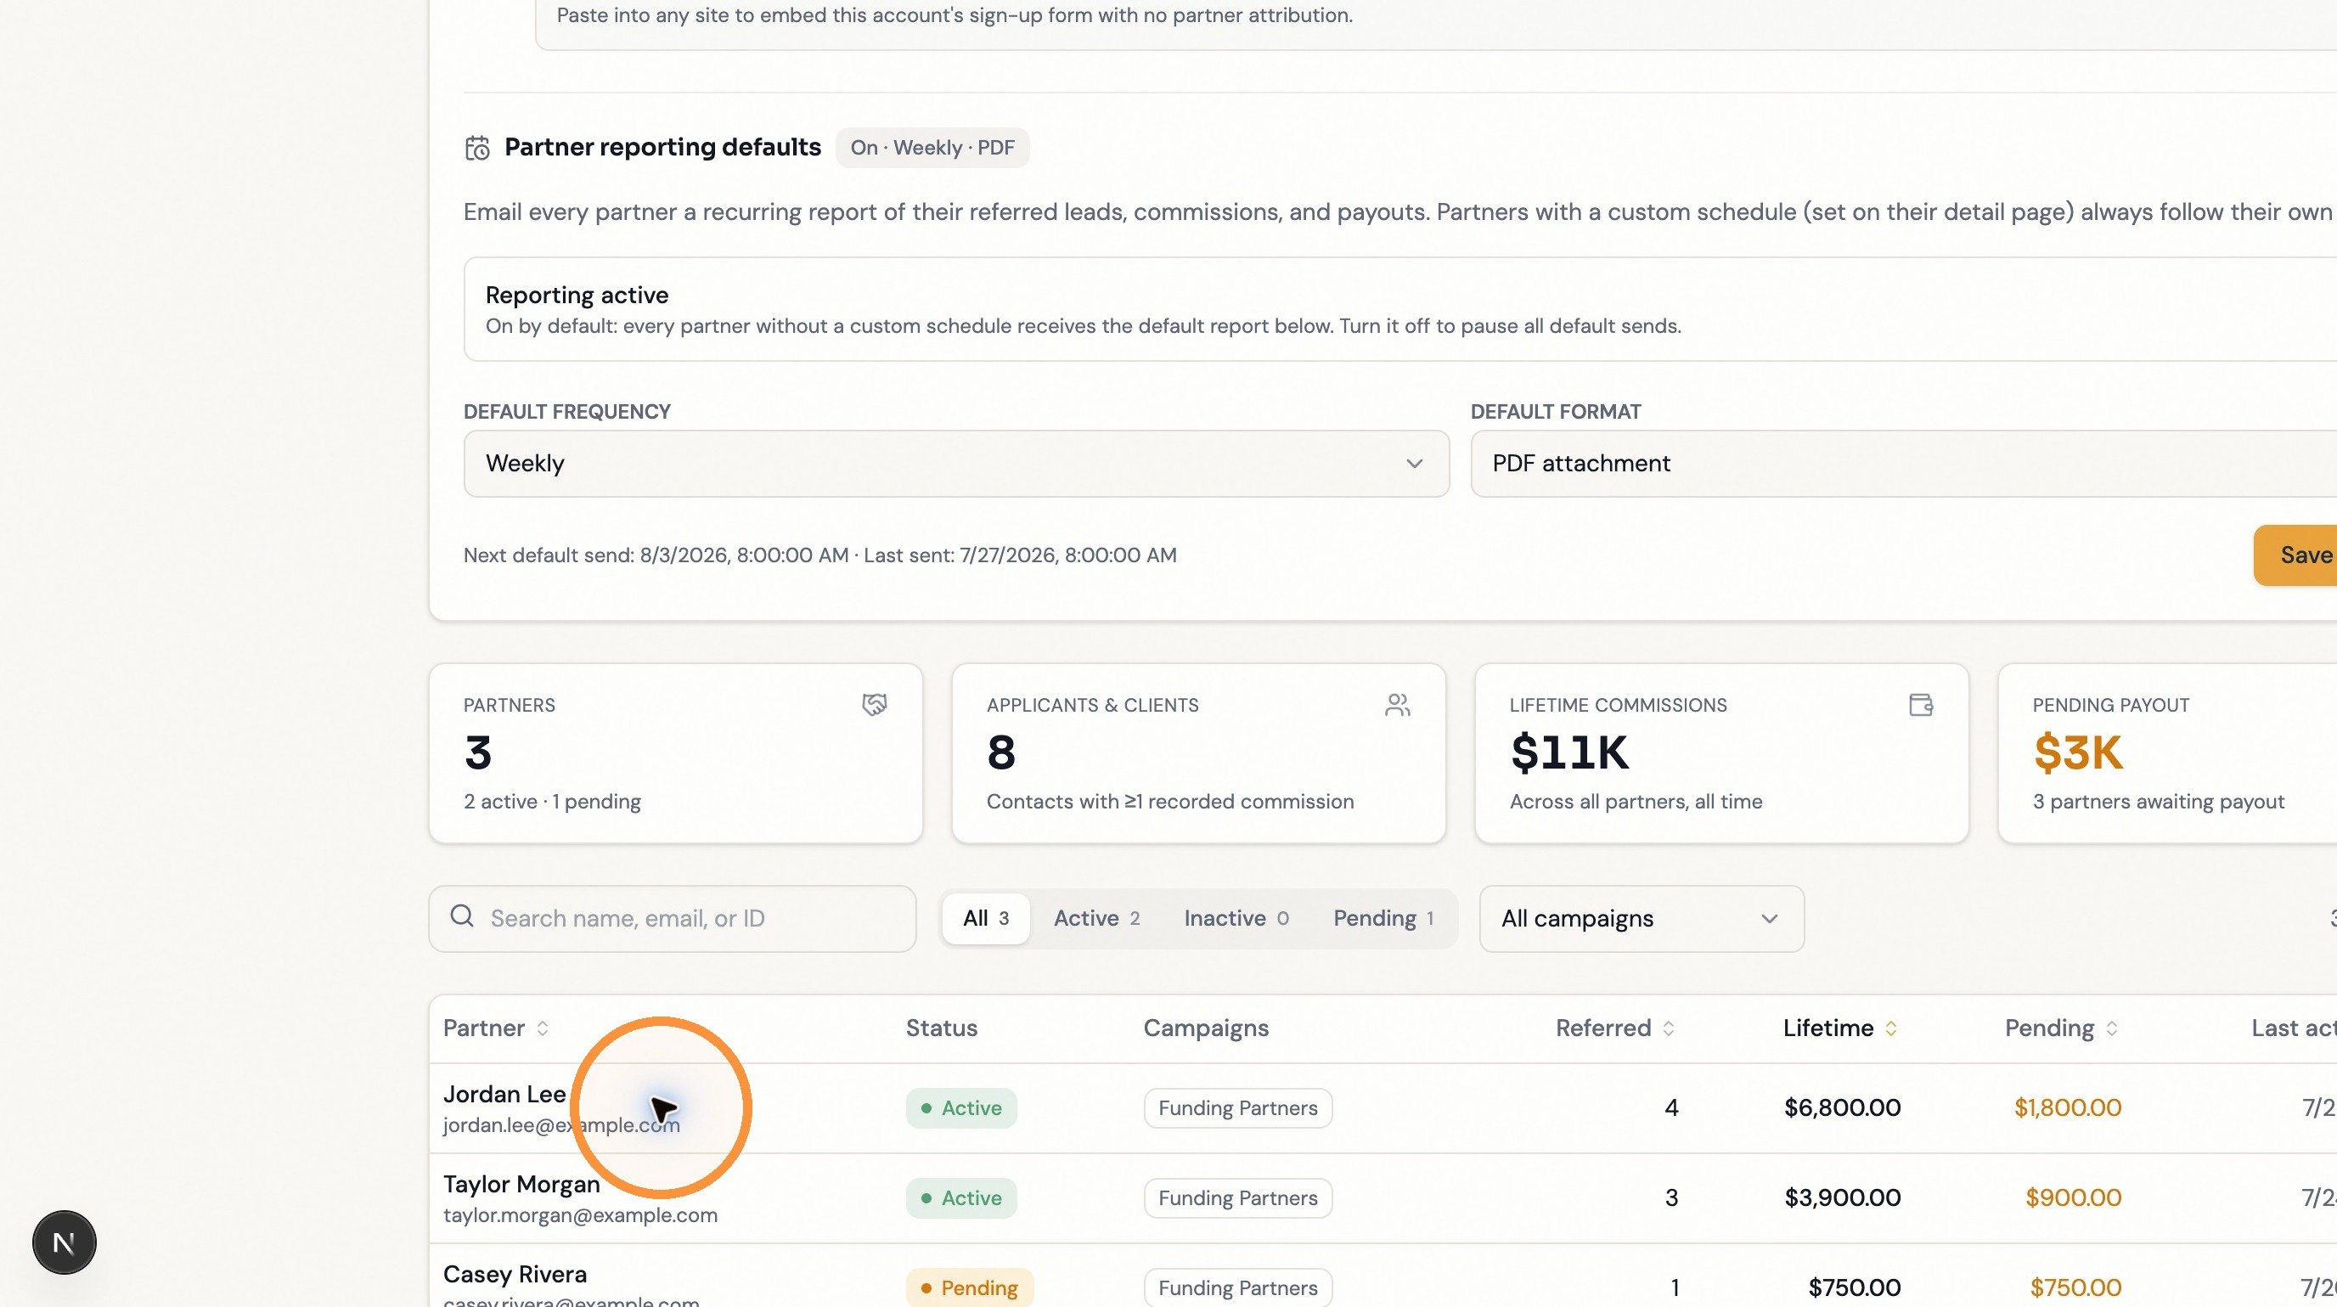
Task: Select the All partners filter tab
Action: pyautogui.click(x=985, y=919)
